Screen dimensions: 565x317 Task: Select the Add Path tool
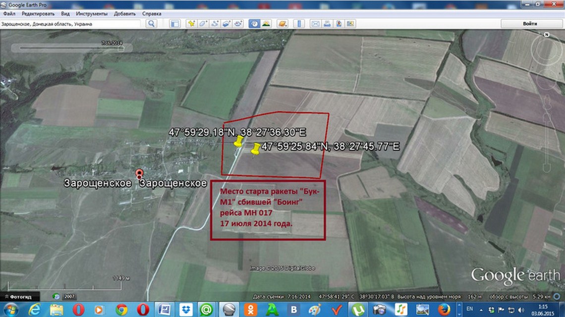[x=215, y=24]
